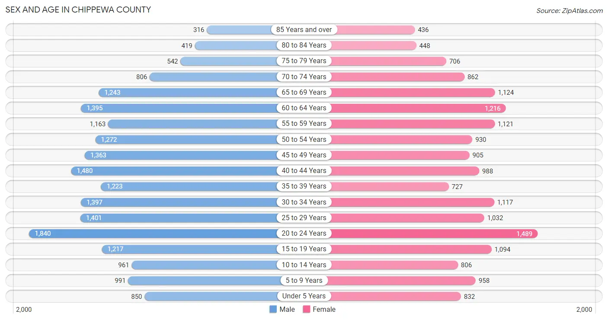The width and height of the screenshot is (608, 320).
Task: Toggle the Female legend label
Action: pos(324,309)
